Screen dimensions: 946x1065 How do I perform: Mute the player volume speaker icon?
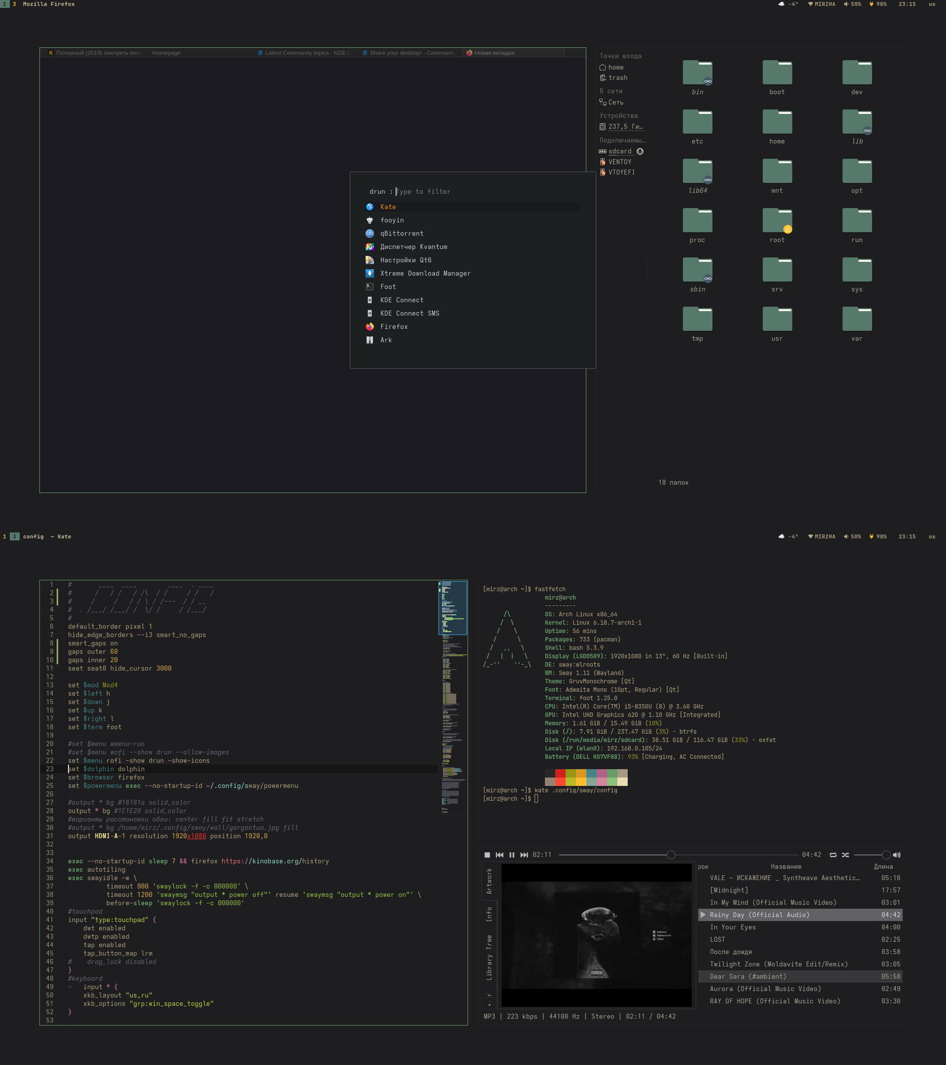[897, 855]
